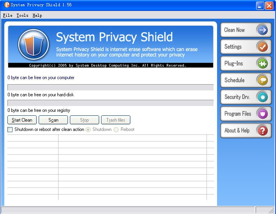Image resolution: width=276 pixels, height=214 pixels.
Task: Click '0 byte can be free on your registry'
Action: tap(39, 111)
